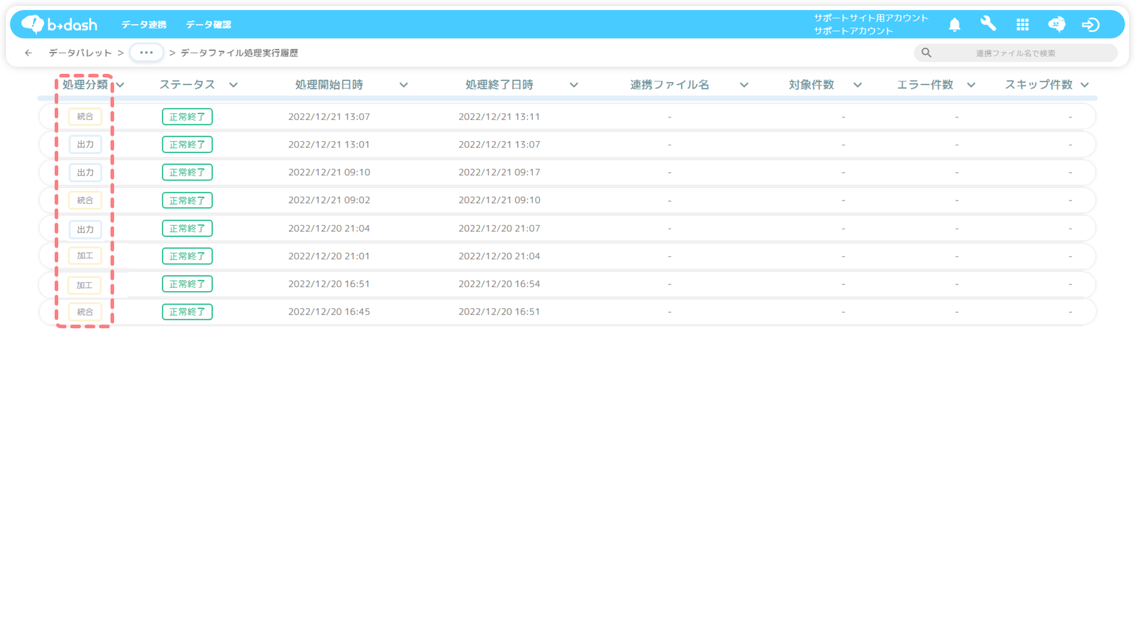1135x638 pixels.
Task: Click the b→dash logo
Action: [59, 24]
